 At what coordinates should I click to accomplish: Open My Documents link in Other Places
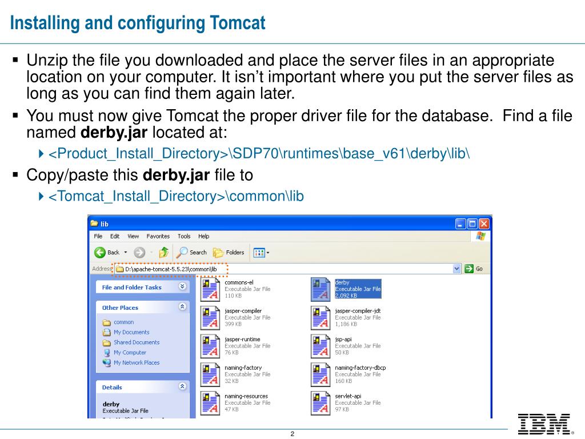coord(132,332)
